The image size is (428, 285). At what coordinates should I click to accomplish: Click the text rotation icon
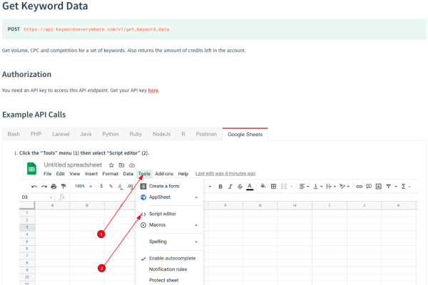342,187
